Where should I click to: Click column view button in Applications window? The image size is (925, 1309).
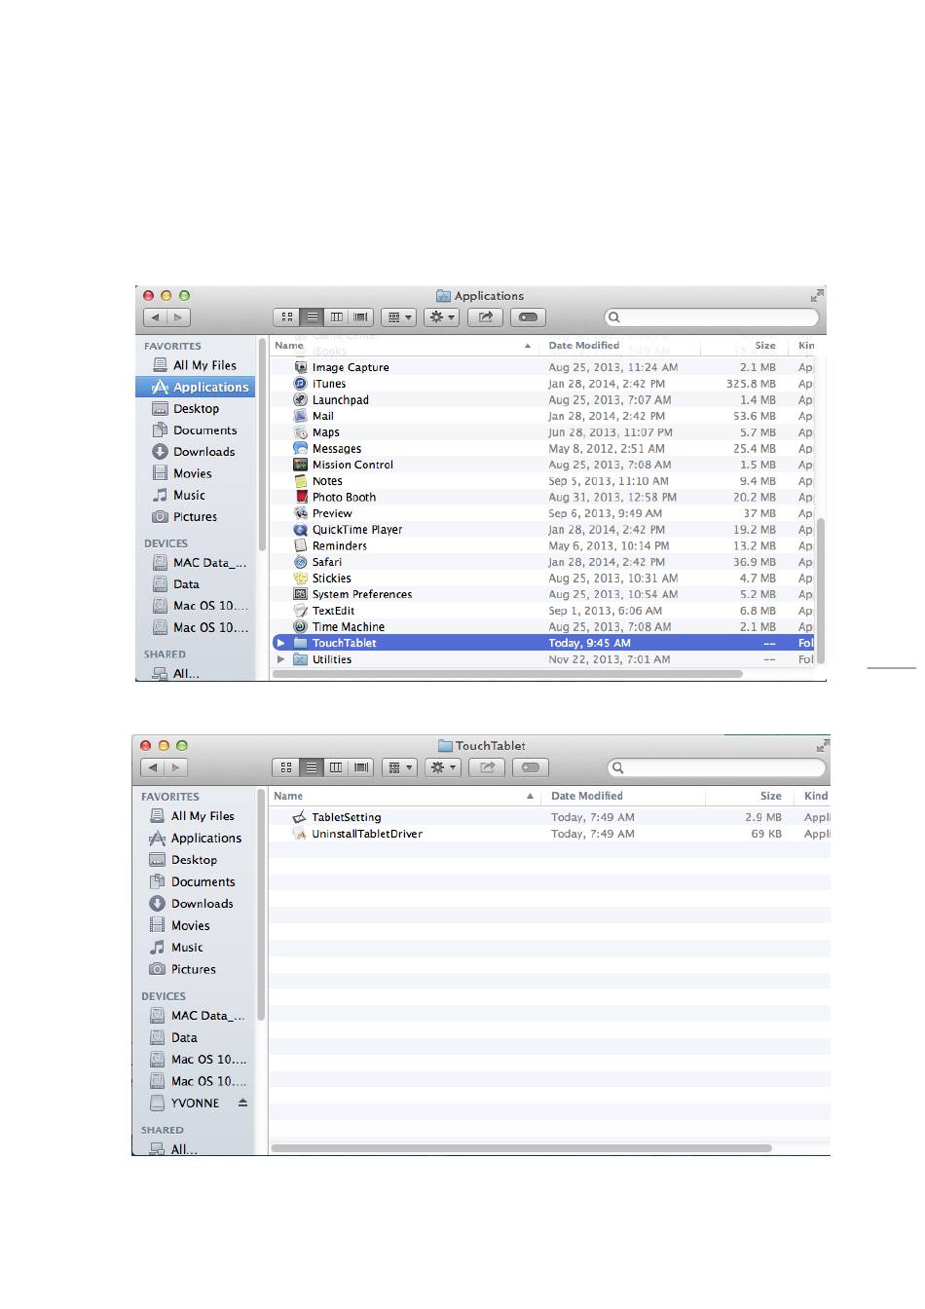337,318
